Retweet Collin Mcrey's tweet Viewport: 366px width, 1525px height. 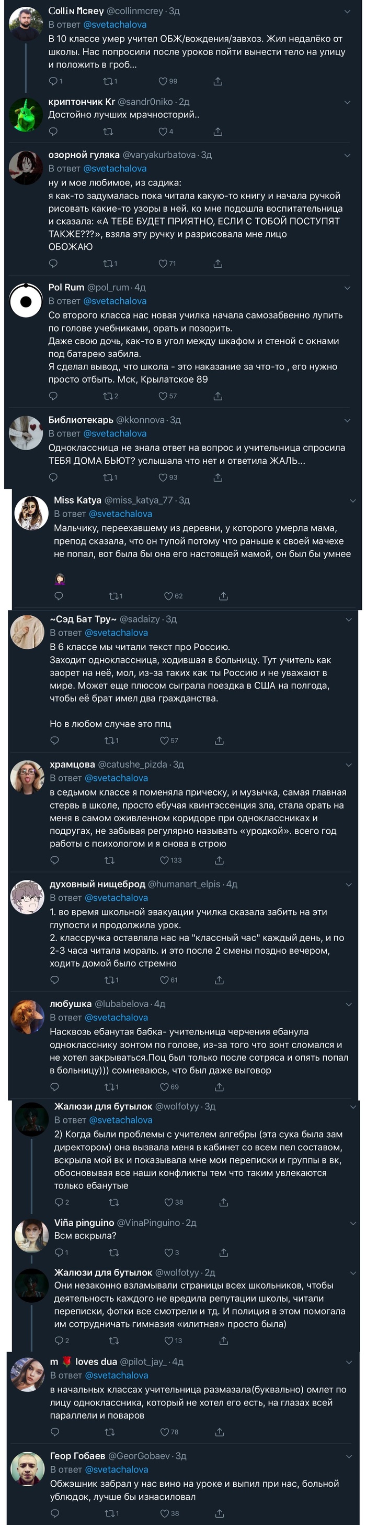(x=109, y=81)
